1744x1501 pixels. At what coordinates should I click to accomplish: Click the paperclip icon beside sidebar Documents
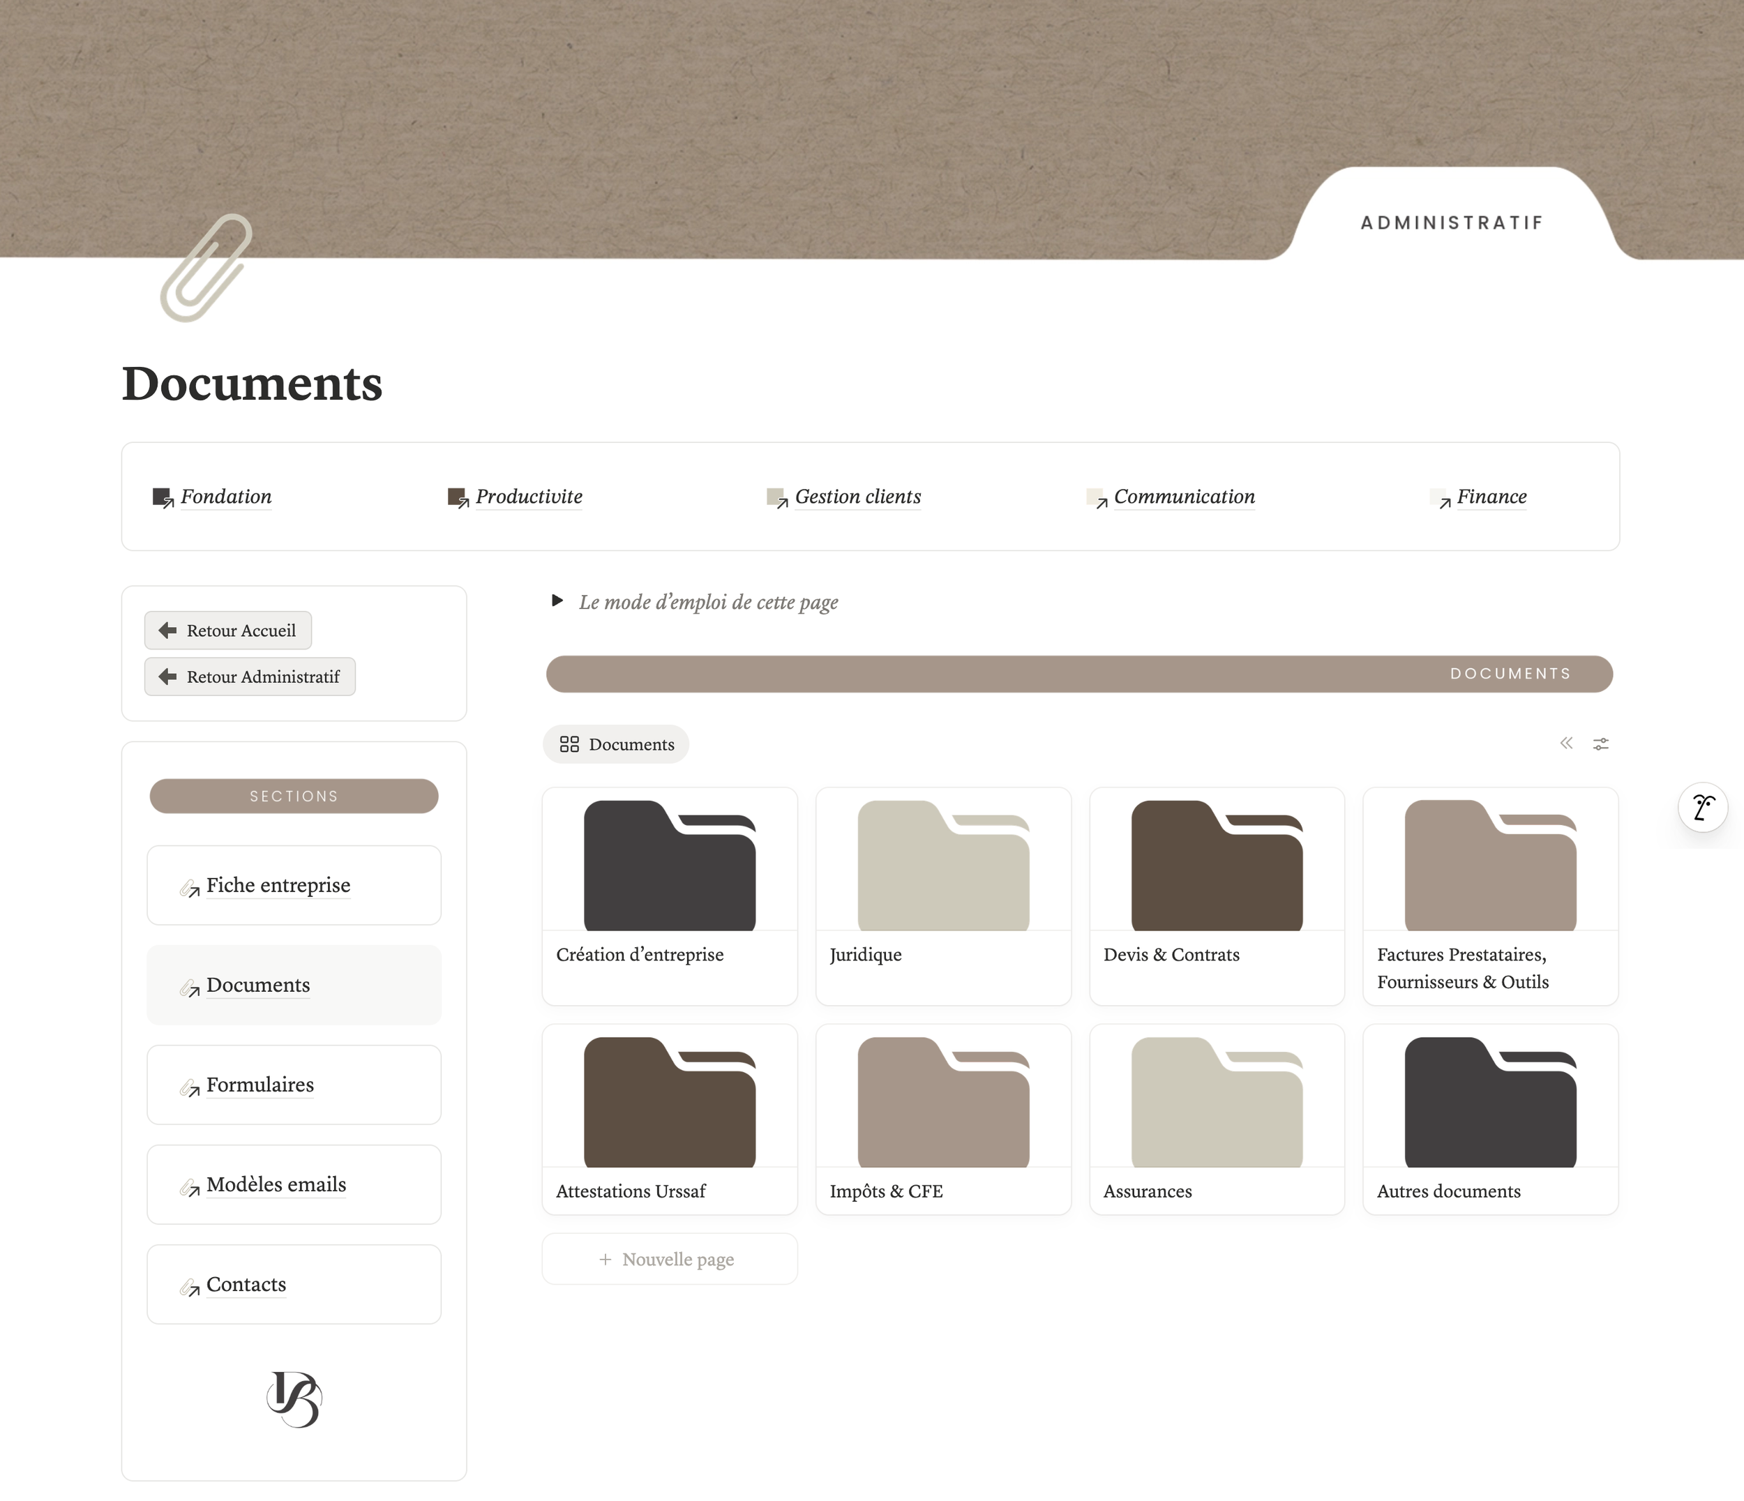click(x=189, y=988)
